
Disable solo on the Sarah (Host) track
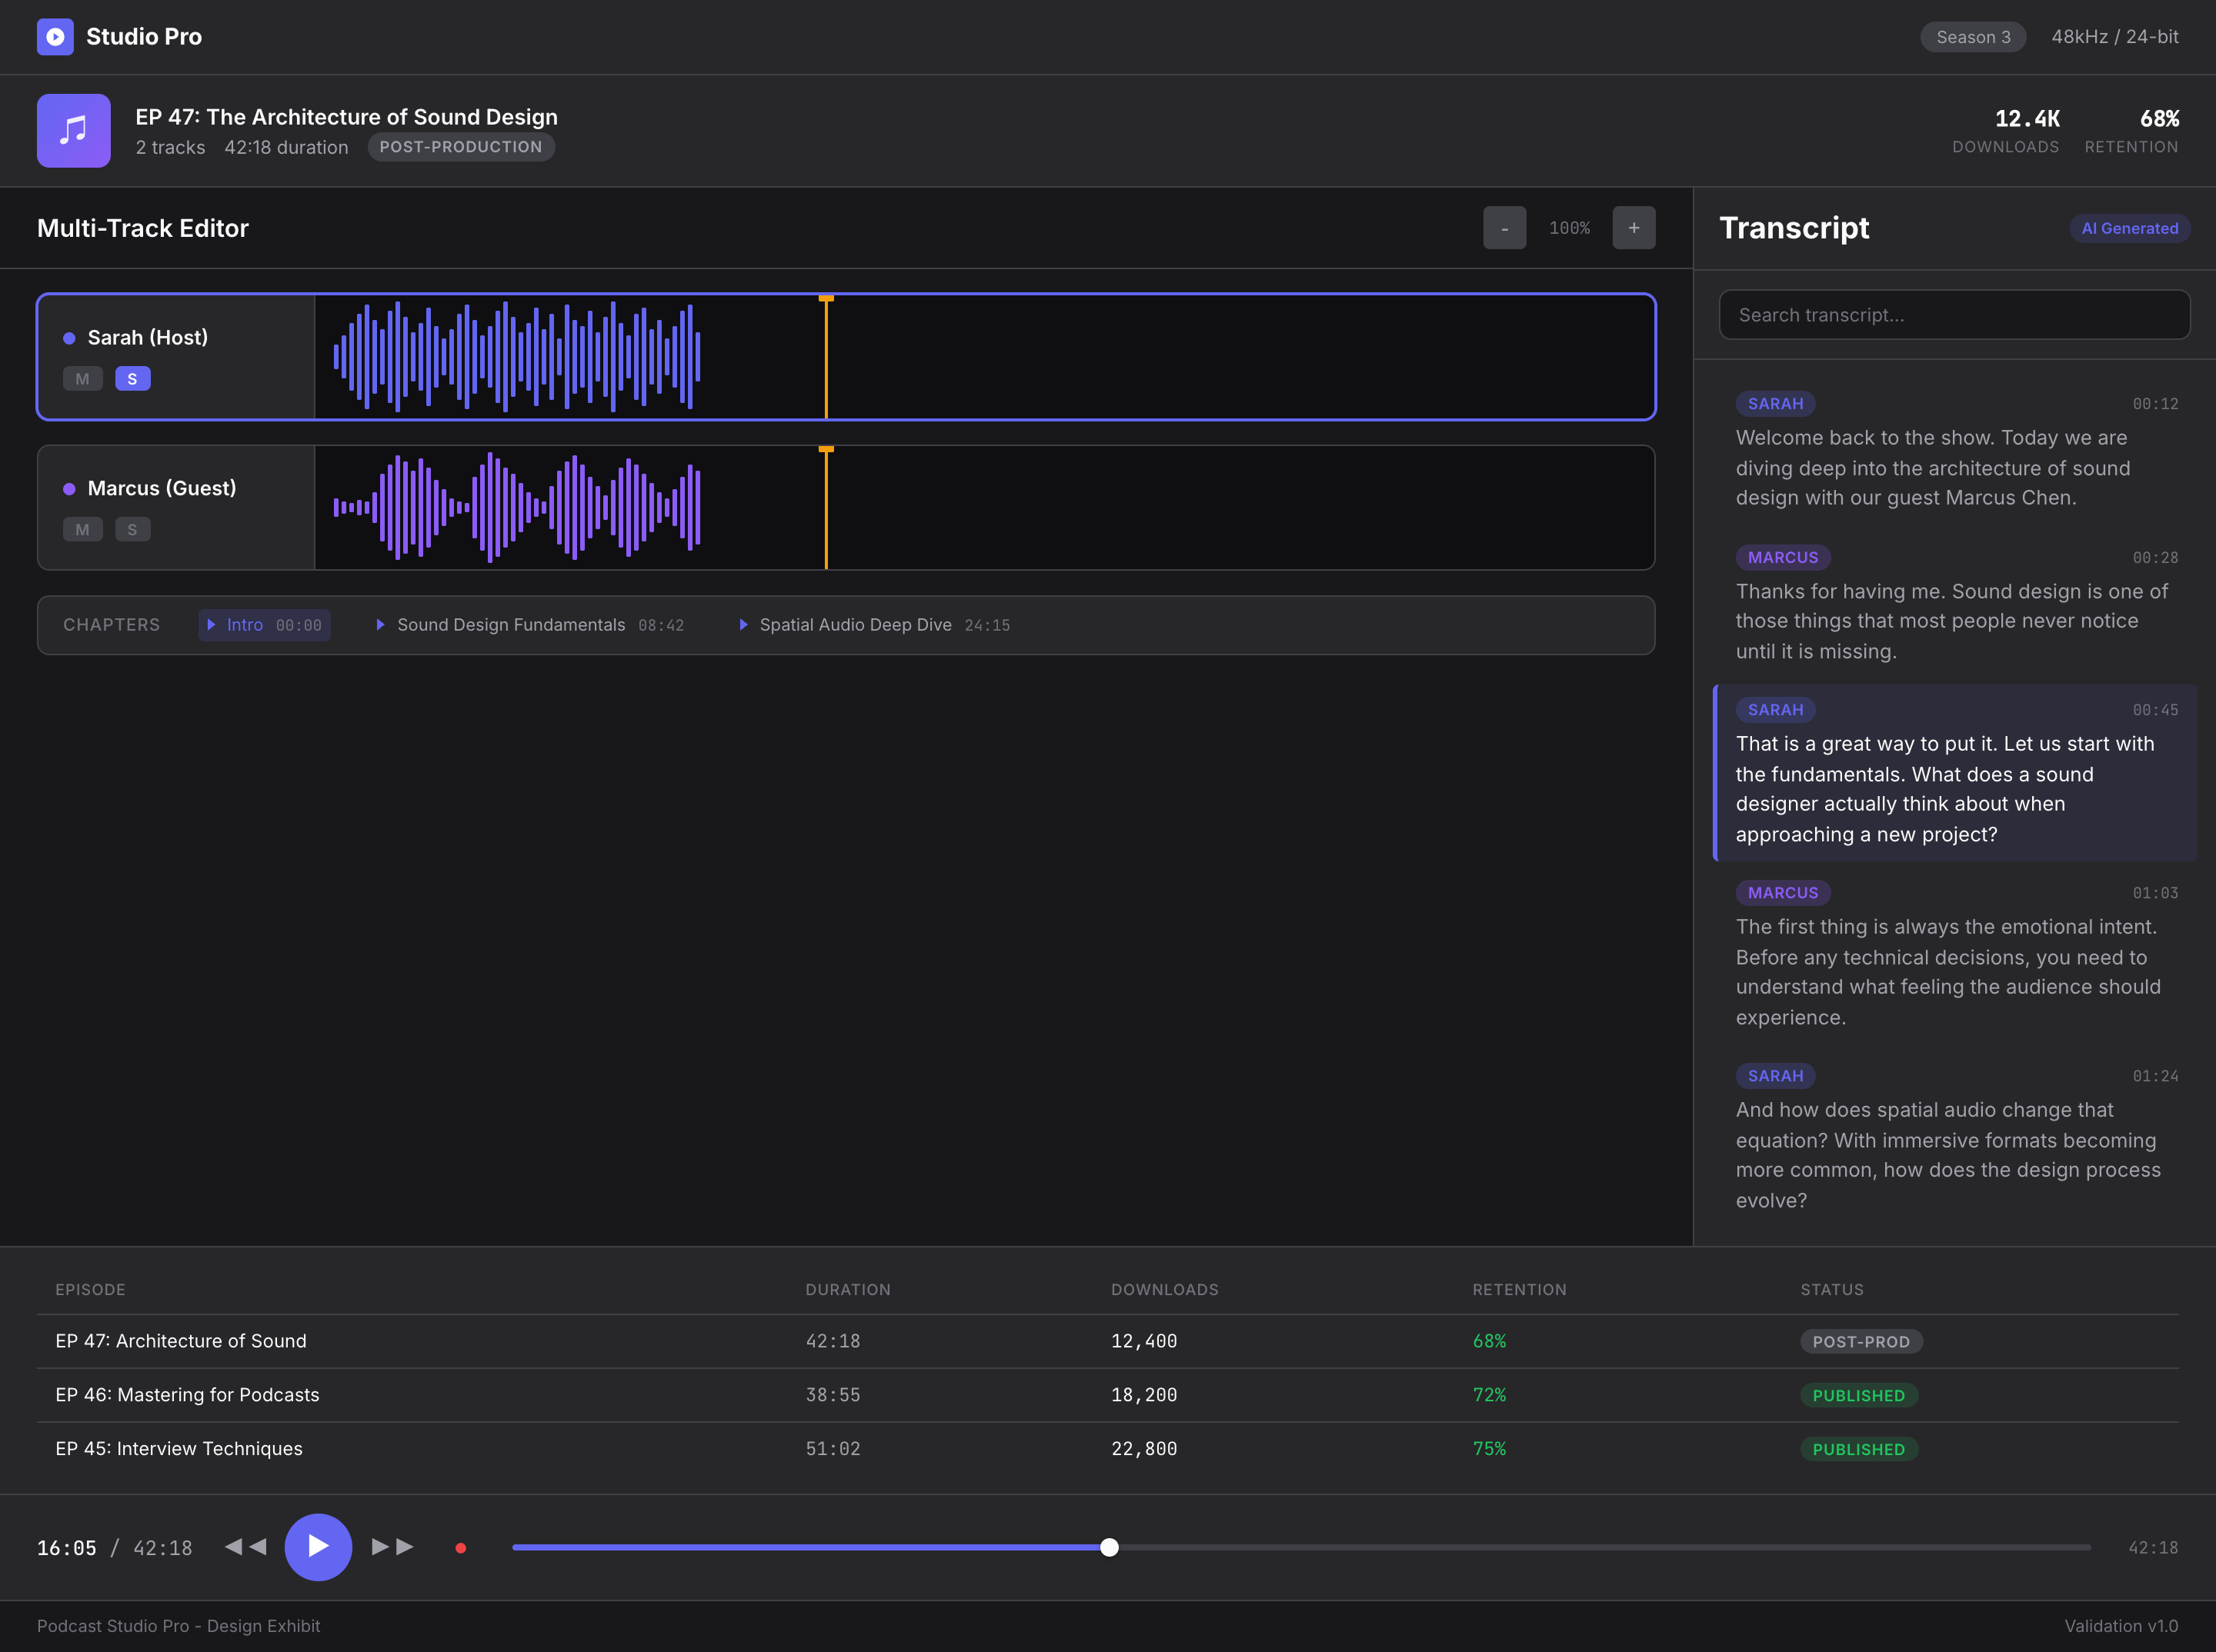pos(133,378)
